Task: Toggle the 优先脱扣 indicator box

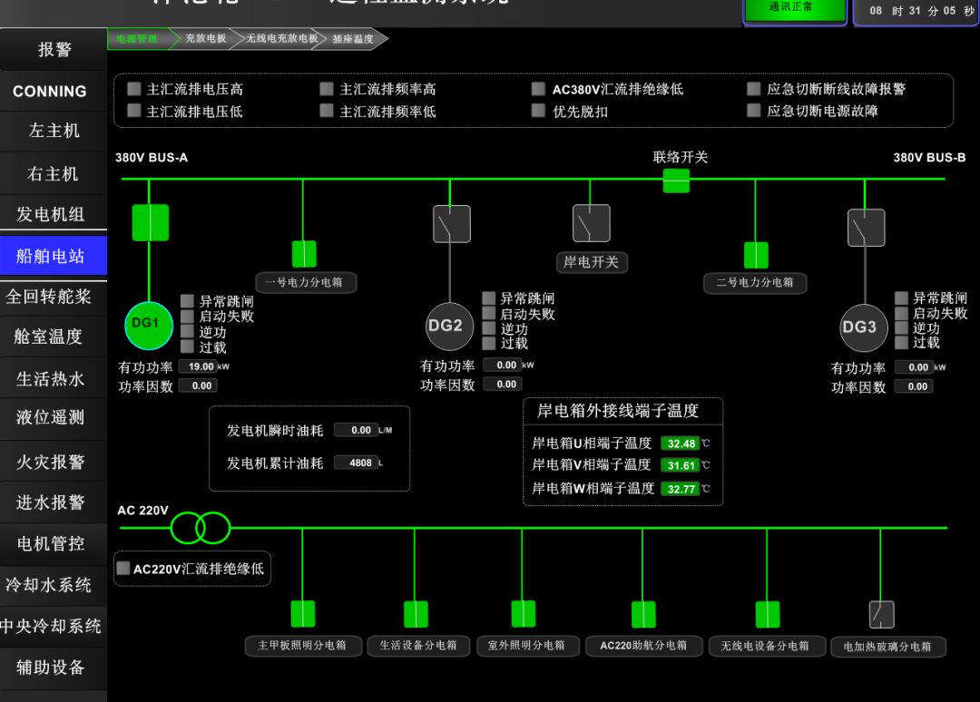Action: tap(538, 111)
